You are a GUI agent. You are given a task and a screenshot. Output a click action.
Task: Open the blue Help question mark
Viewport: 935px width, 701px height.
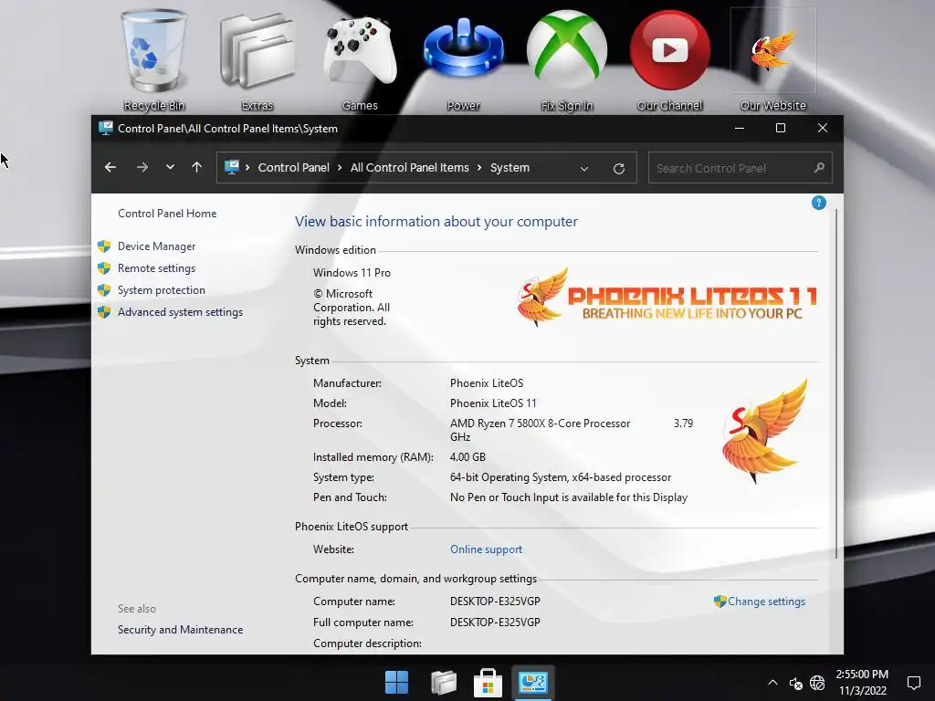pos(819,204)
